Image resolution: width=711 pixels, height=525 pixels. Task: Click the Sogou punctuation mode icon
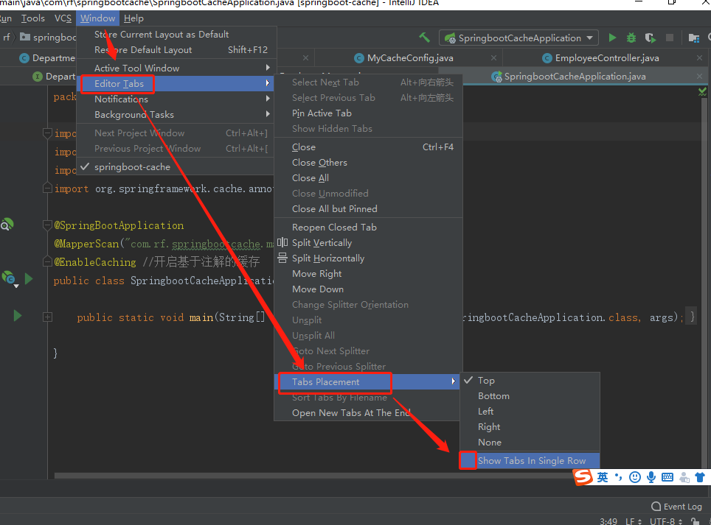[619, 476]
